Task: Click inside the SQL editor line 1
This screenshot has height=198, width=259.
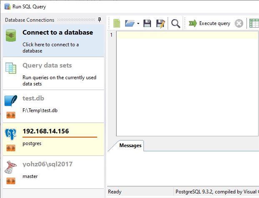Action: tap(187, 35)
